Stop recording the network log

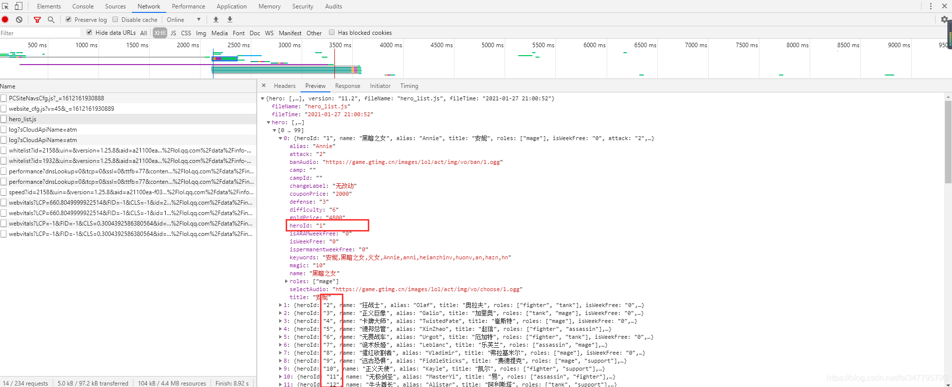[x=5, y=20]
